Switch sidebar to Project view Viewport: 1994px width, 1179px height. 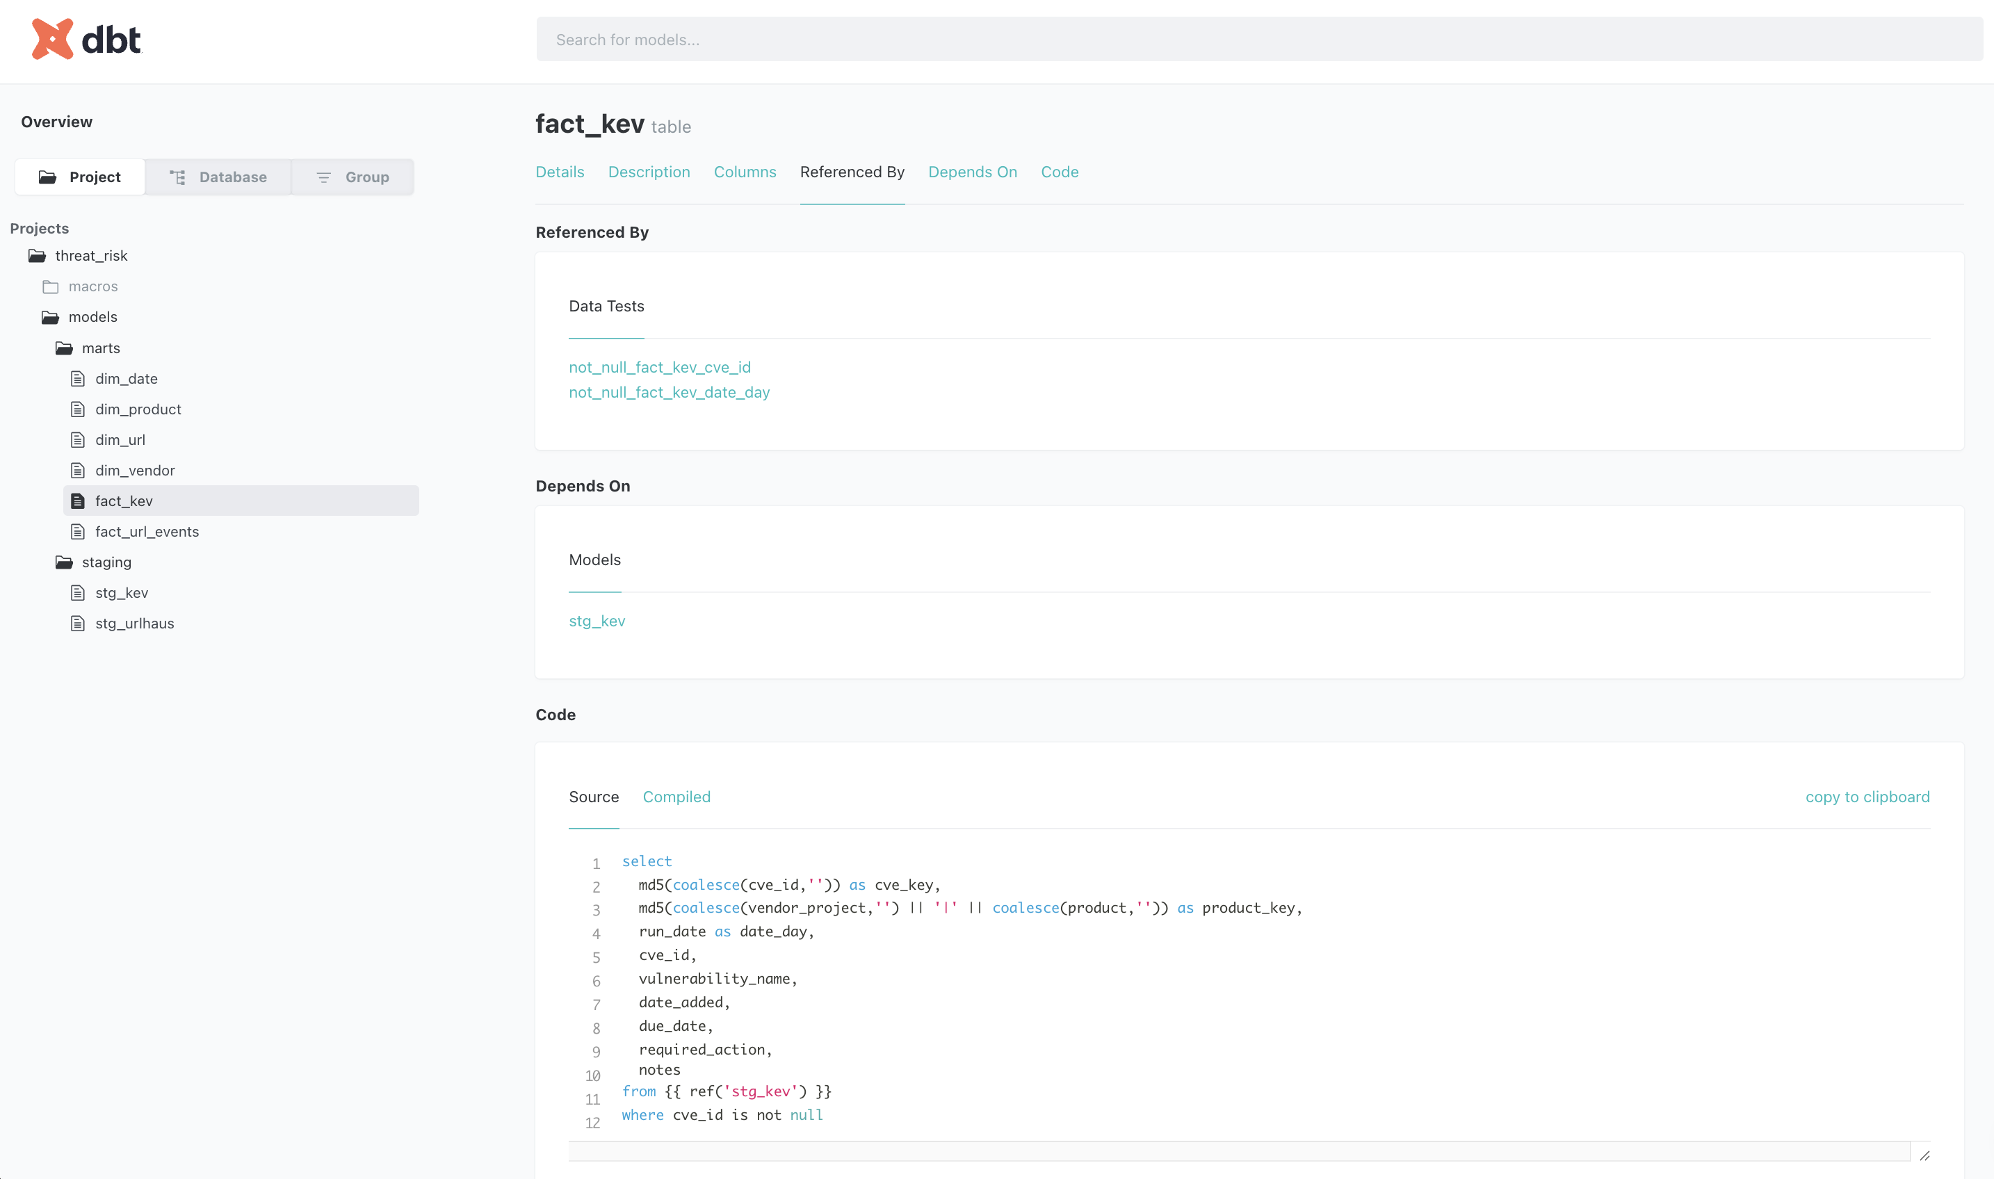tap(80, 177)
